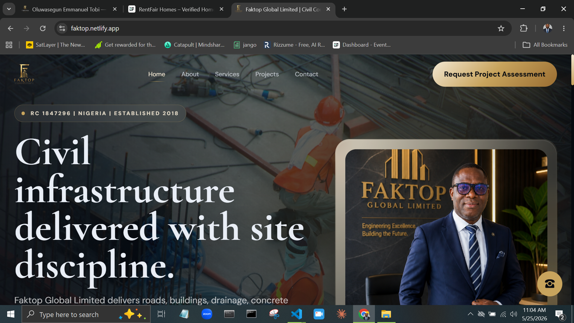
Task: Open Chrome's three-dot menu
Action: 564,28
